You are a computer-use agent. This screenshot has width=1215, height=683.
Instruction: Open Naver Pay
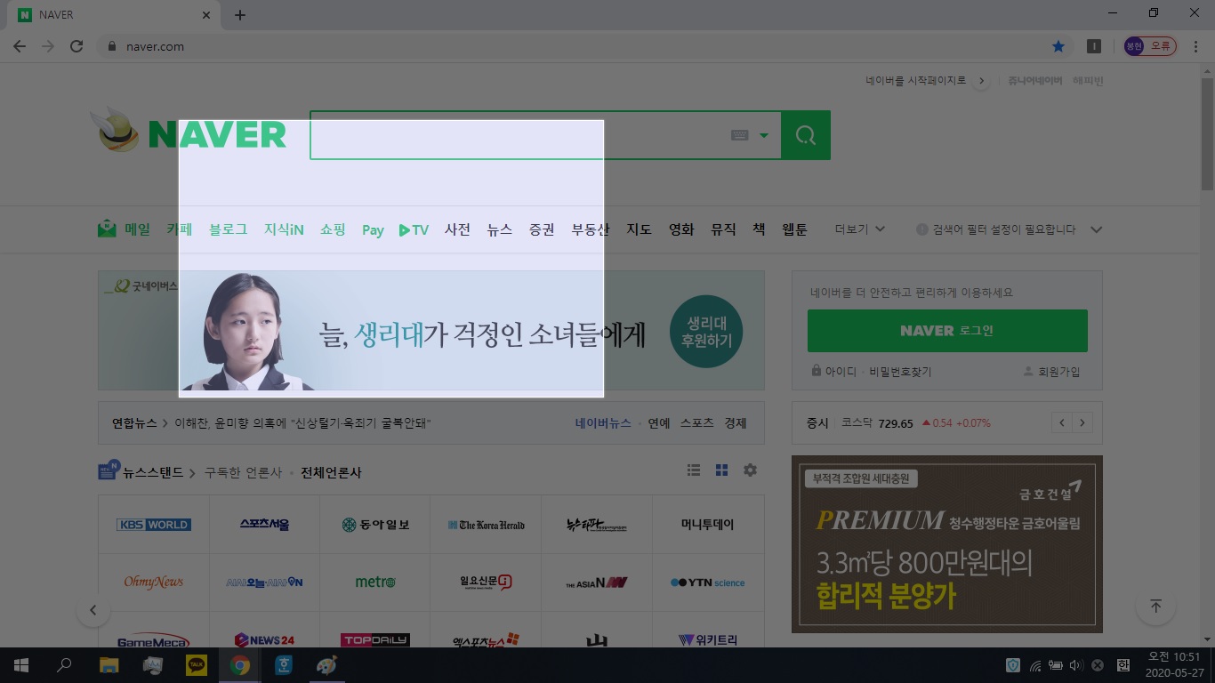[x=373, y=229]
